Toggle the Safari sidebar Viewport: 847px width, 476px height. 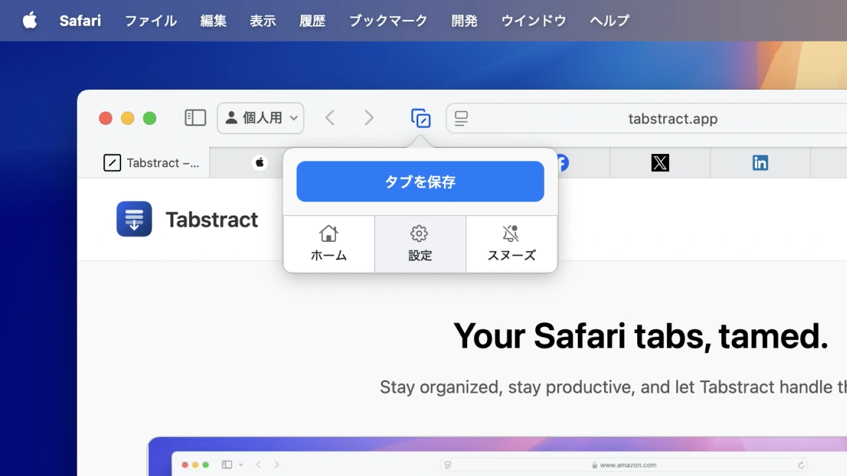(195, 118)
